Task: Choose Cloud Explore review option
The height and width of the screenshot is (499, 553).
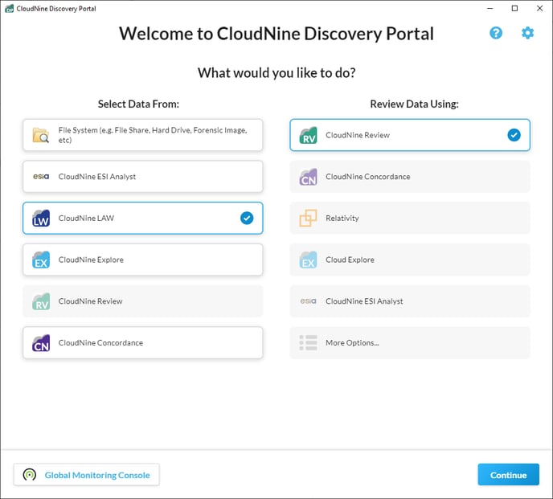Action: pos(410,260)
